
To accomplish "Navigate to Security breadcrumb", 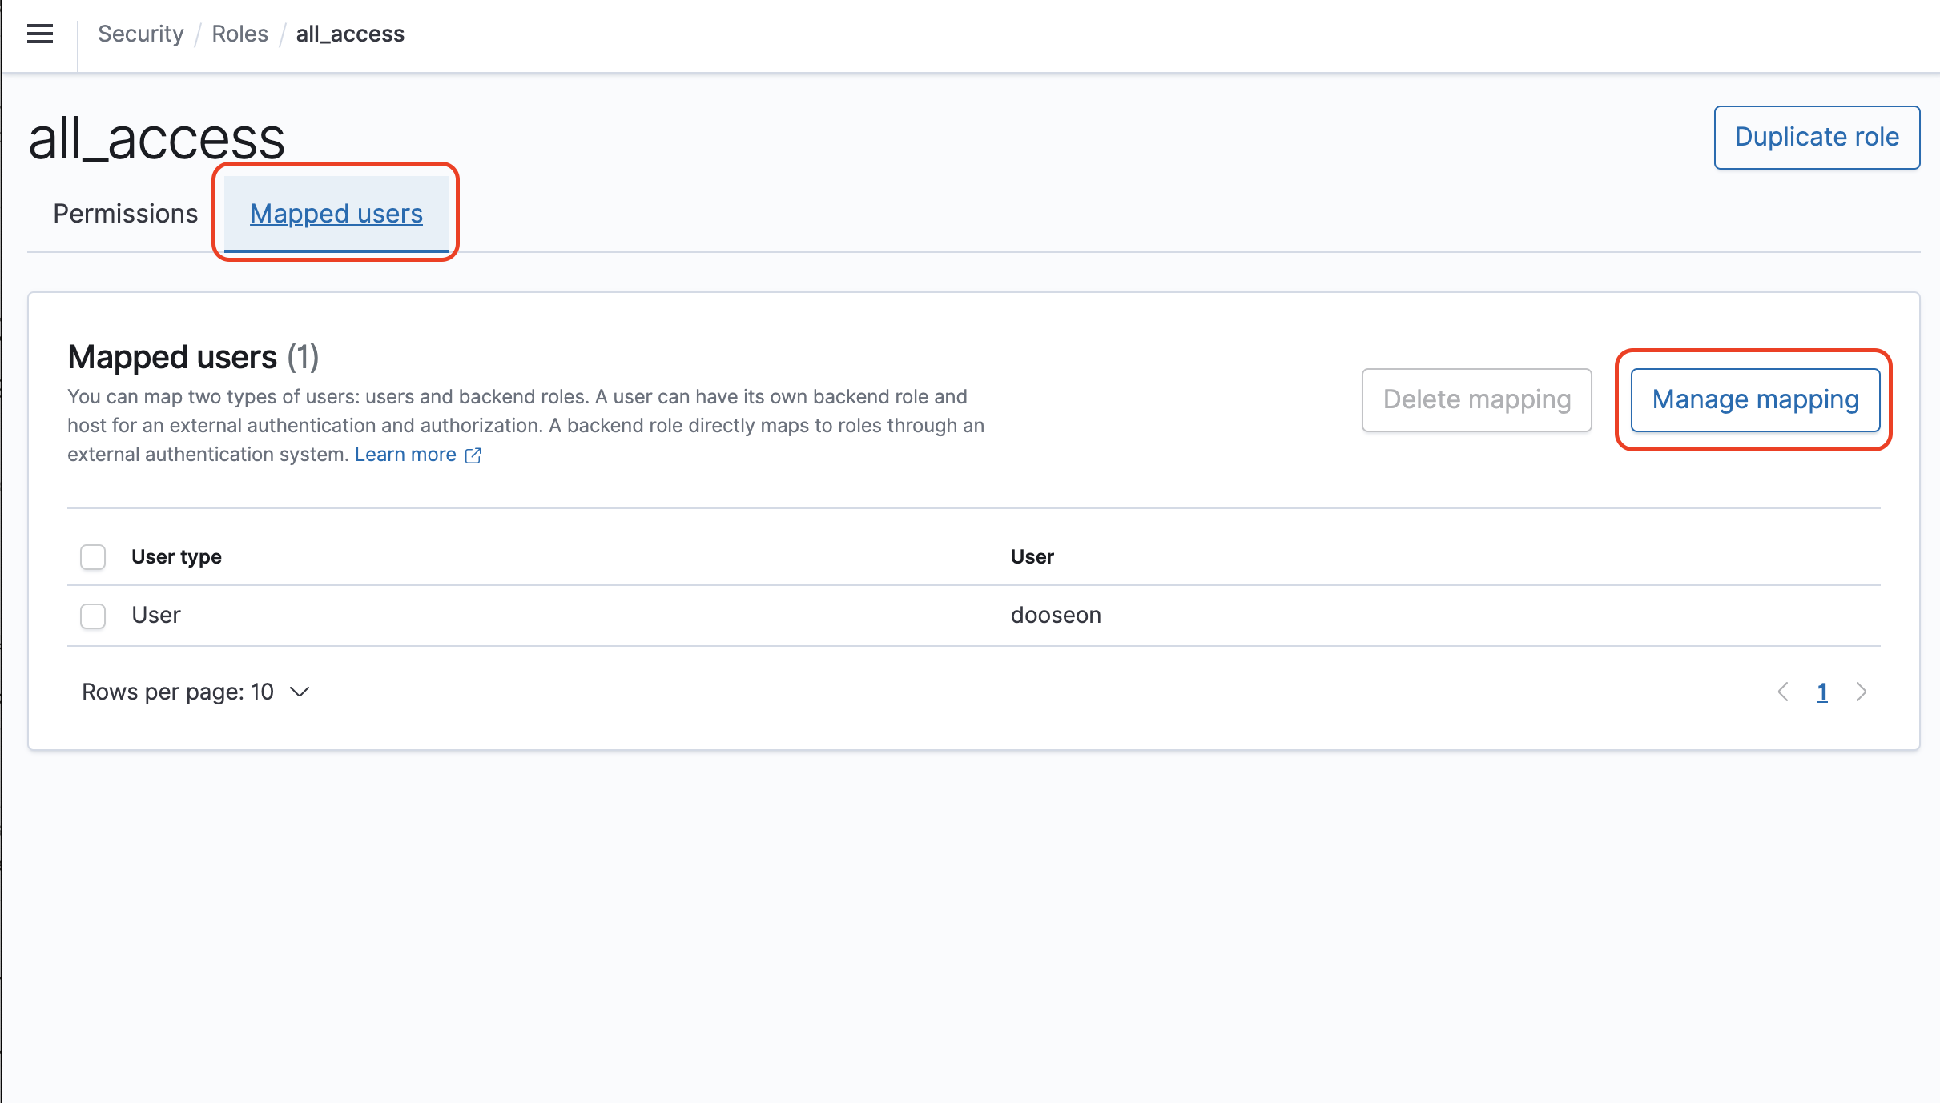I will coord(140,34).
